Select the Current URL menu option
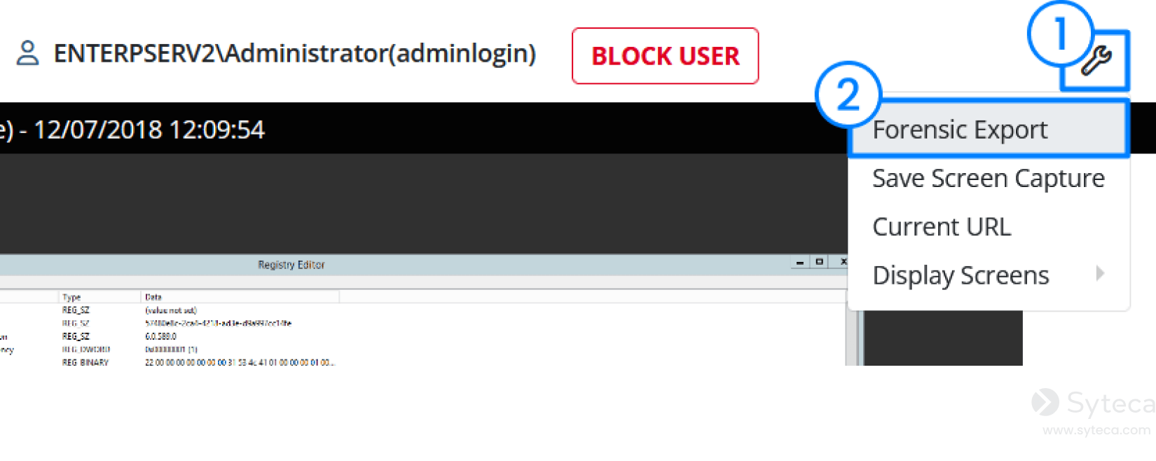Screen dimensions: 1156x461 tap(988, 227)
